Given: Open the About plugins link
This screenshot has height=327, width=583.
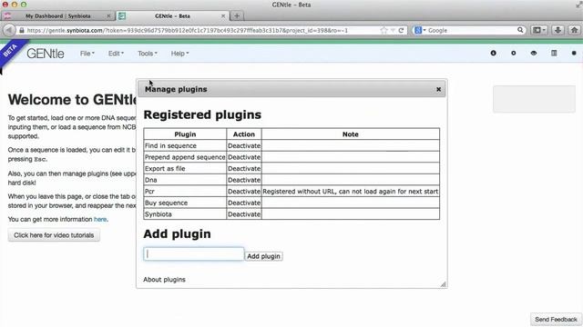Looking at the screenshot, I should (164, 280).
